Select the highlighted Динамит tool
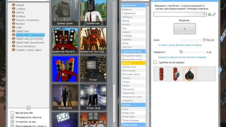The image size is (226, 127). 133,63
